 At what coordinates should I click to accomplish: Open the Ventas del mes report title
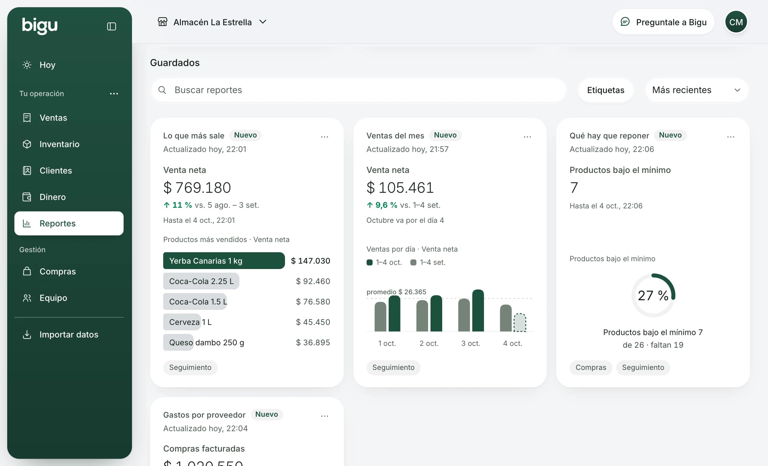pyautogui.click(x=395, y=136)
